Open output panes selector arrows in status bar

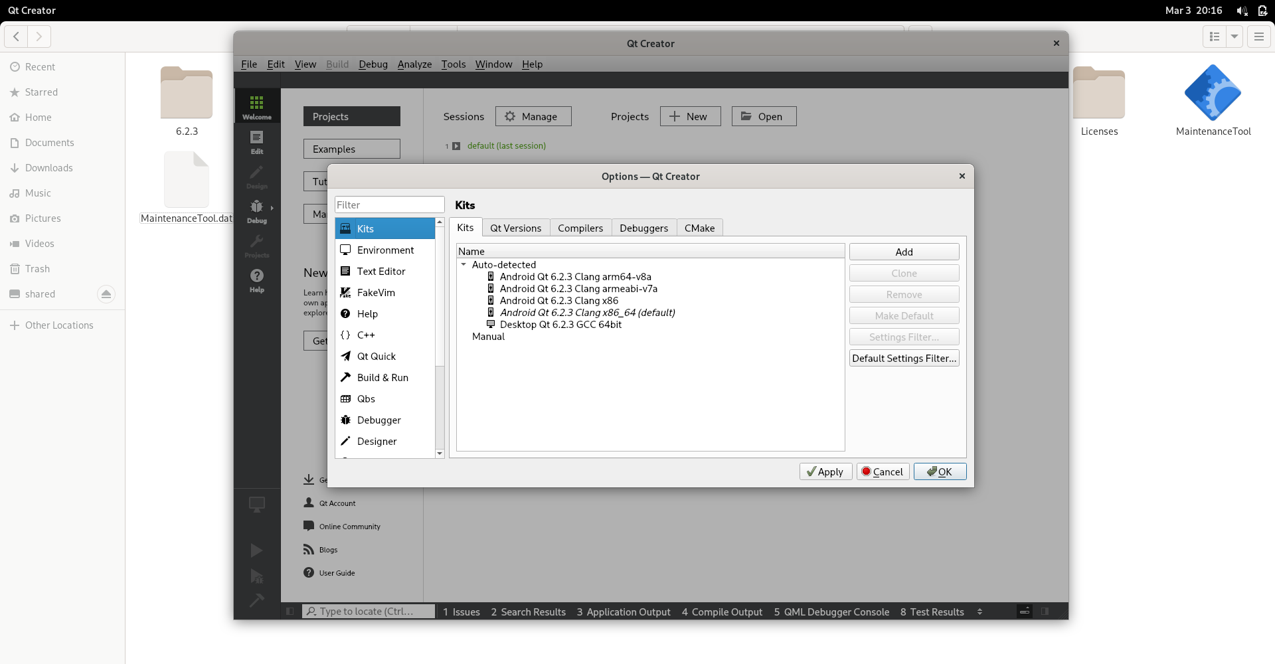(x=979, y=612)
